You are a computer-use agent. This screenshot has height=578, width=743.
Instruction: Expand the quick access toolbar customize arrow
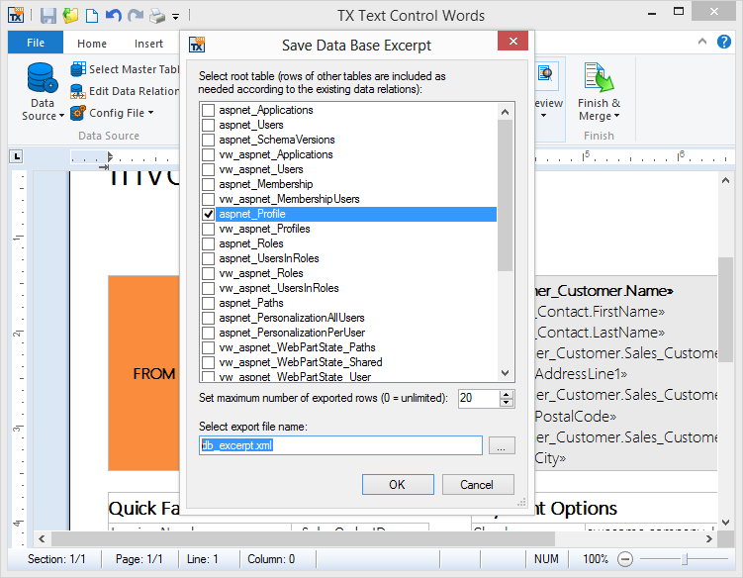175,17
